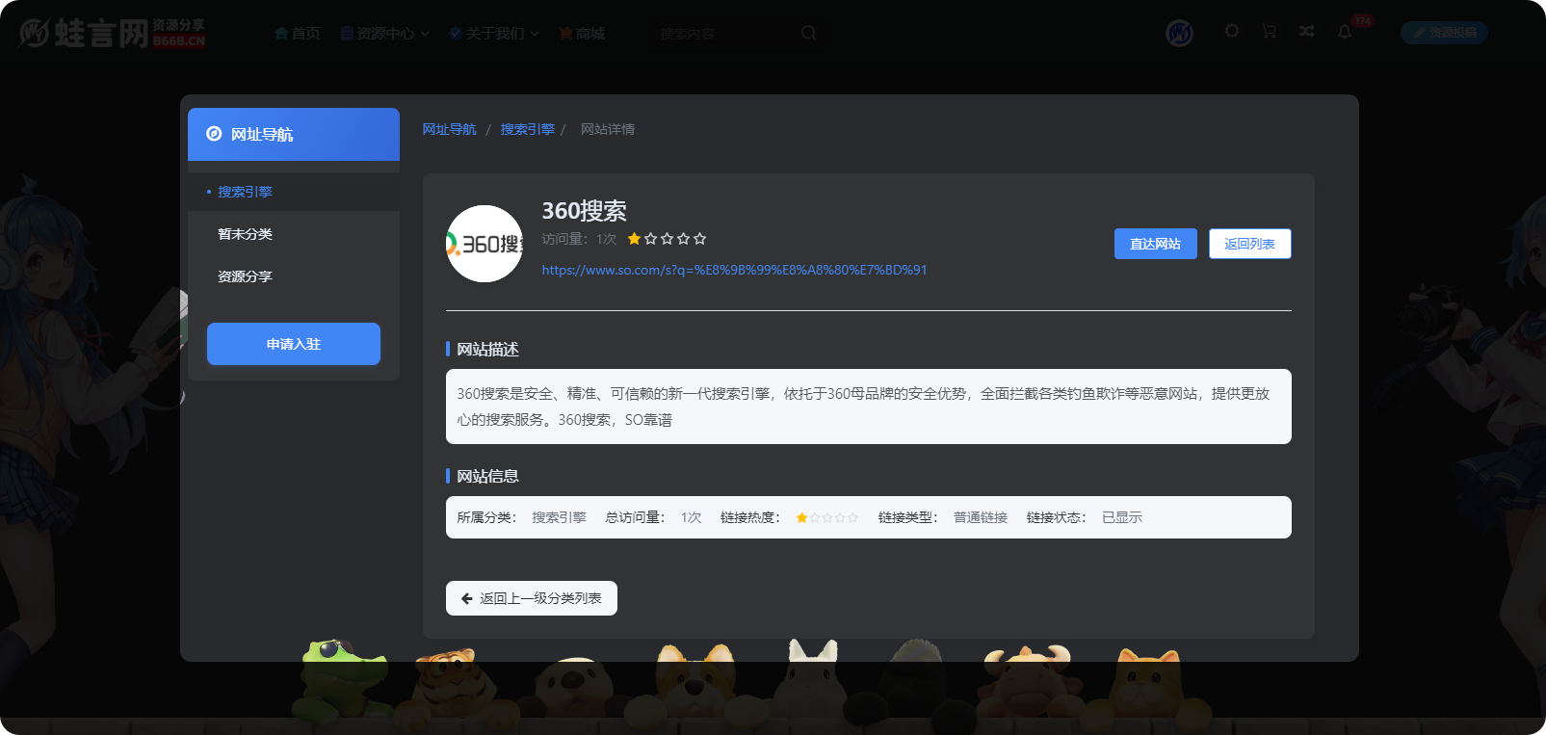Click the 360搜索 title heading
The image size is (1546, 735).
click(x=584, y=211)
